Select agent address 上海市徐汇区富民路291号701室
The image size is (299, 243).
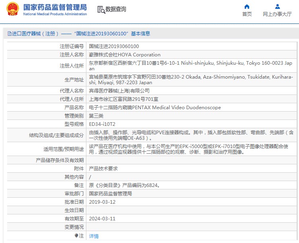point(123,99)
